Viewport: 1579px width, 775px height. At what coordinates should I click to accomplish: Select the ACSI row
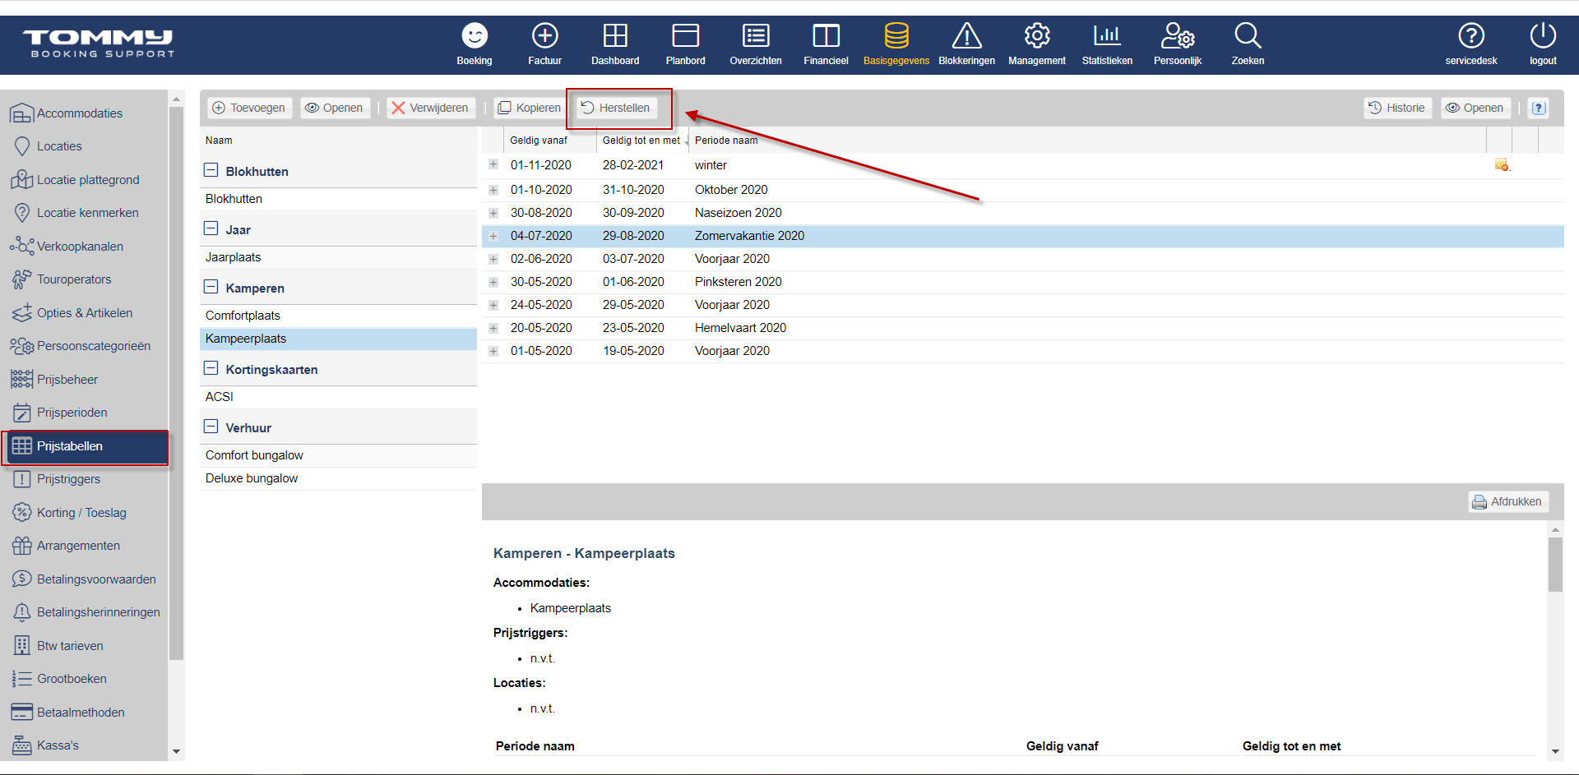338,397
